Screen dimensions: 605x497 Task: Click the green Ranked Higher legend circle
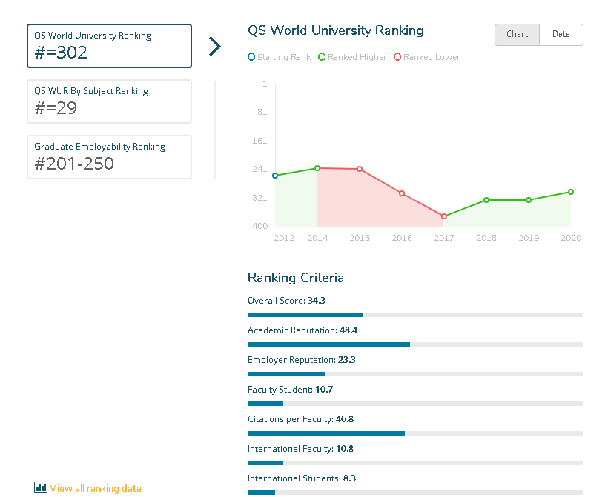coord(322,57)
